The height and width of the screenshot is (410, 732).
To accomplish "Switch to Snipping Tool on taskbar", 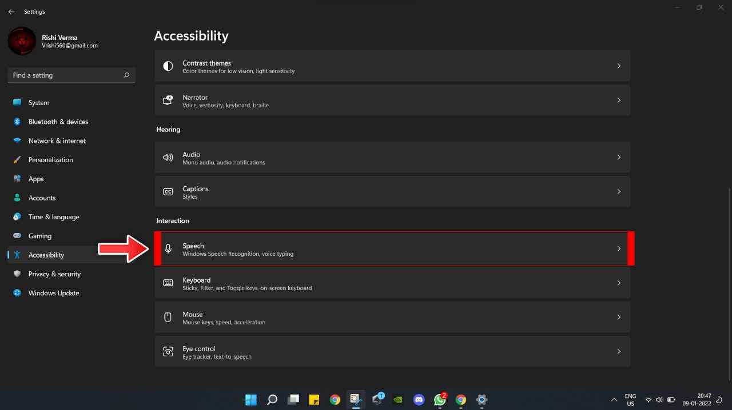I will click(356, 400).
